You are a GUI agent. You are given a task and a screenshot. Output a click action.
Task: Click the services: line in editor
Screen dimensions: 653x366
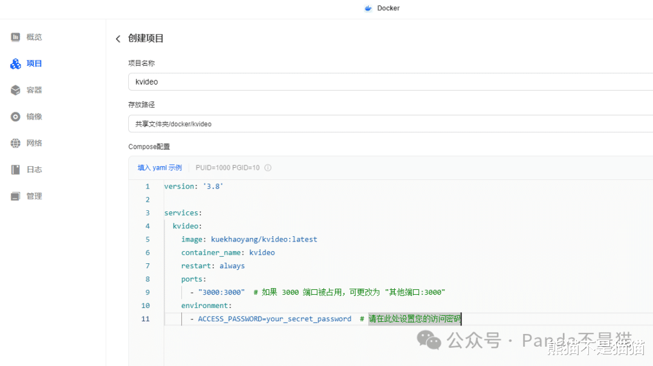click(183, 213)
